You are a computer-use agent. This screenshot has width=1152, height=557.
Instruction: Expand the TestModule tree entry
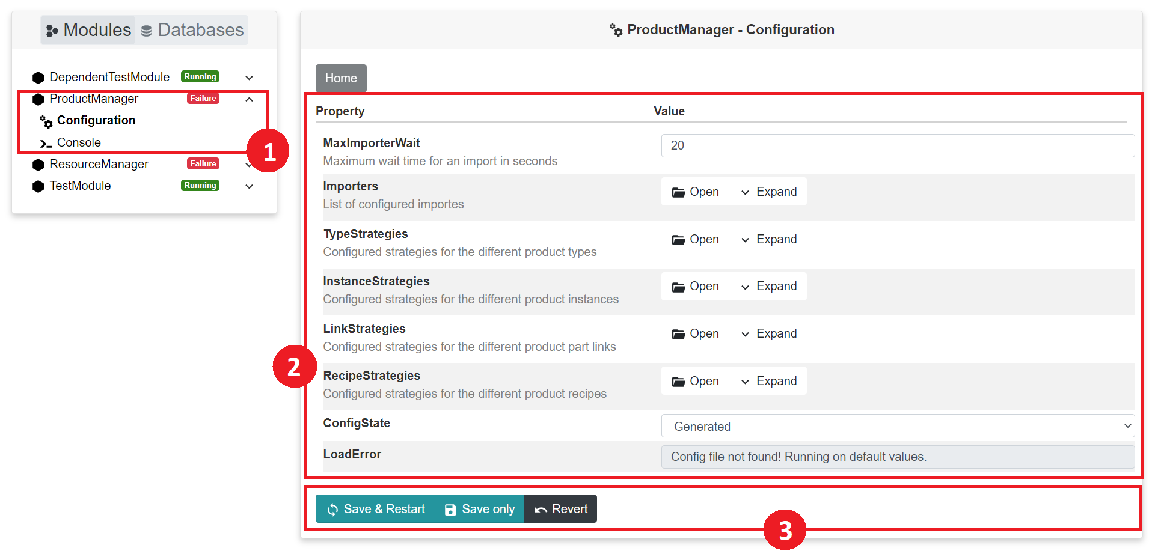pyautogui.click(x=249, y=186)
